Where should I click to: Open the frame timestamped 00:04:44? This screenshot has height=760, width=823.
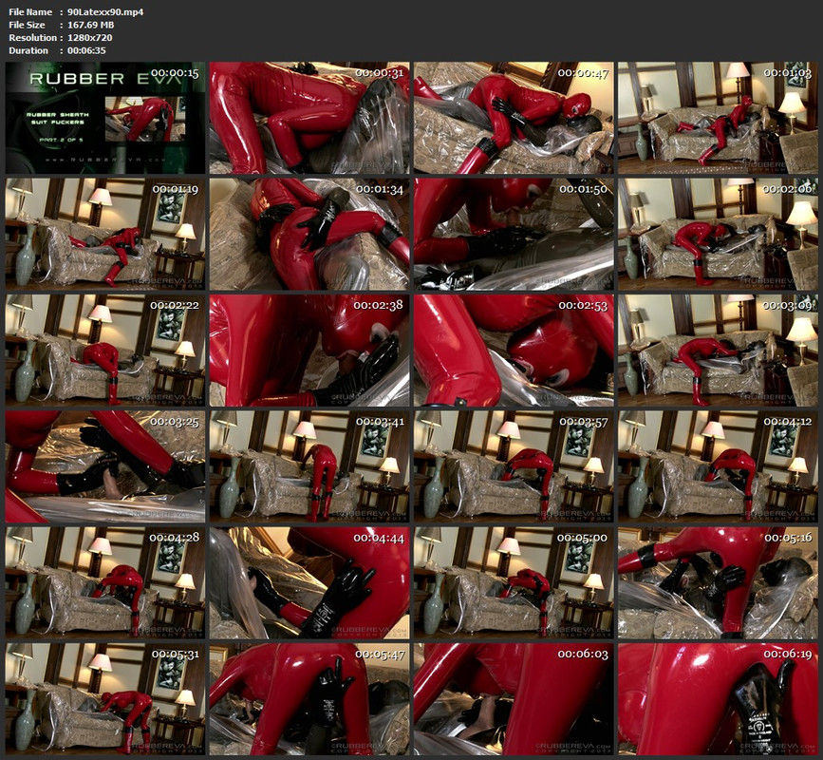[309, 583]
